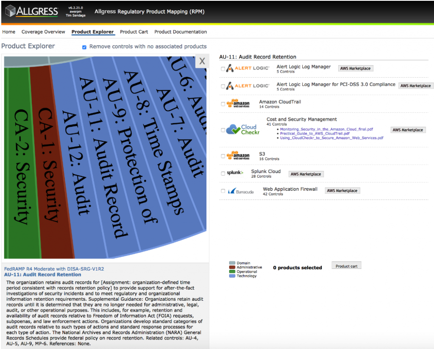This screenshot has width=434, height=349.
Task: Click Alert Logic logo for PCI-DSS product
Action: [248, 86]
